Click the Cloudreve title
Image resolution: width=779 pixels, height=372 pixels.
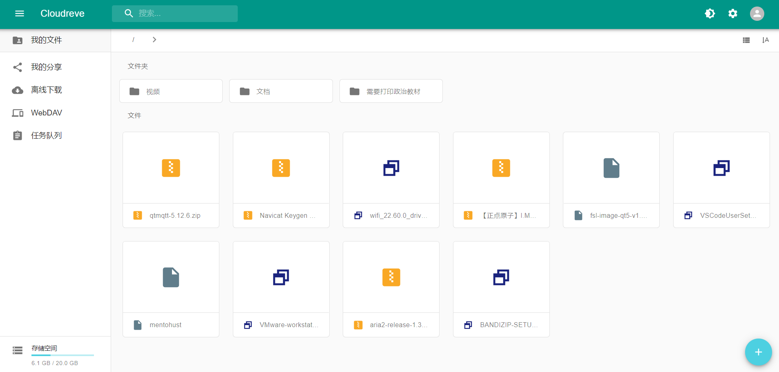(x=62, y=13)
